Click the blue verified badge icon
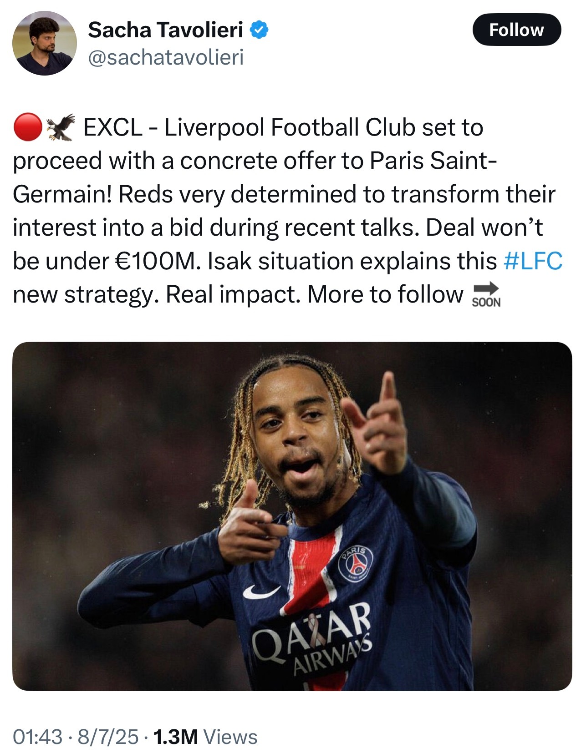This screenshot has width=581, height=753. coord(260,30)
